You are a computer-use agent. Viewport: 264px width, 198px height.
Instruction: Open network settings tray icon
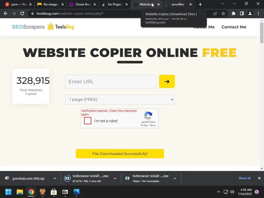click(226, 192)
